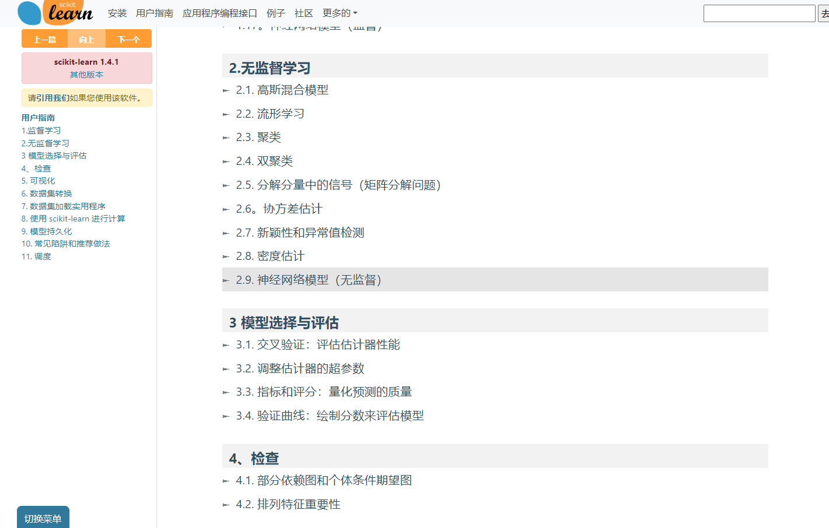Click the 去 search submit button
The image size is (829, 528).
(824, 13)
